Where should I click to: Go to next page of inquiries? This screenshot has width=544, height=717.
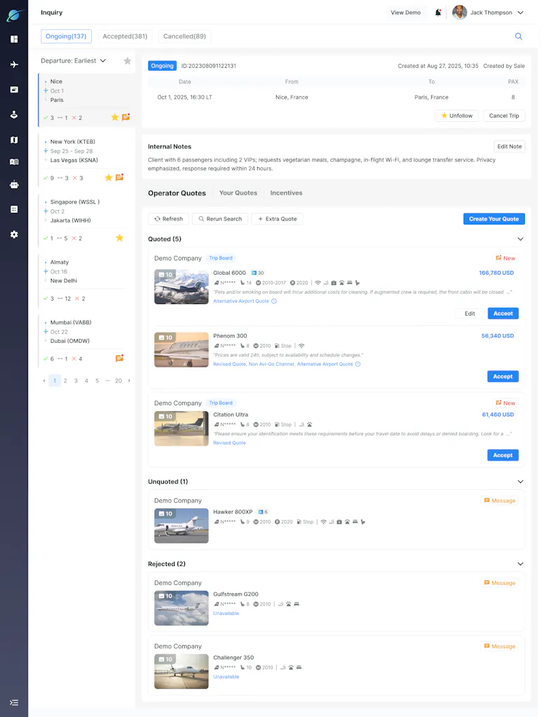pos(129,381)
